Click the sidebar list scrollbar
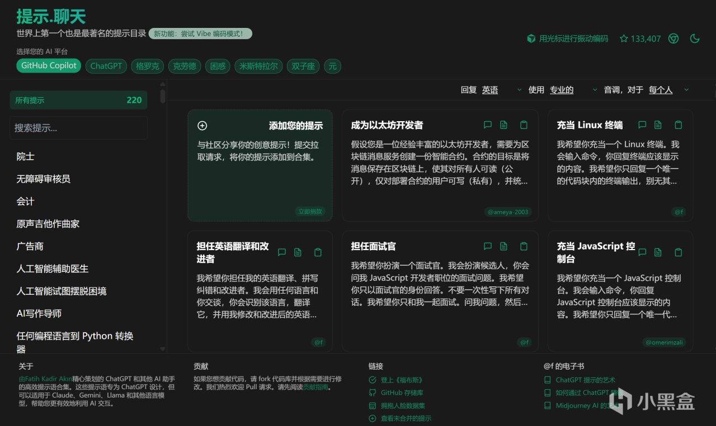The image size is (716, 426). click(163, 96)
